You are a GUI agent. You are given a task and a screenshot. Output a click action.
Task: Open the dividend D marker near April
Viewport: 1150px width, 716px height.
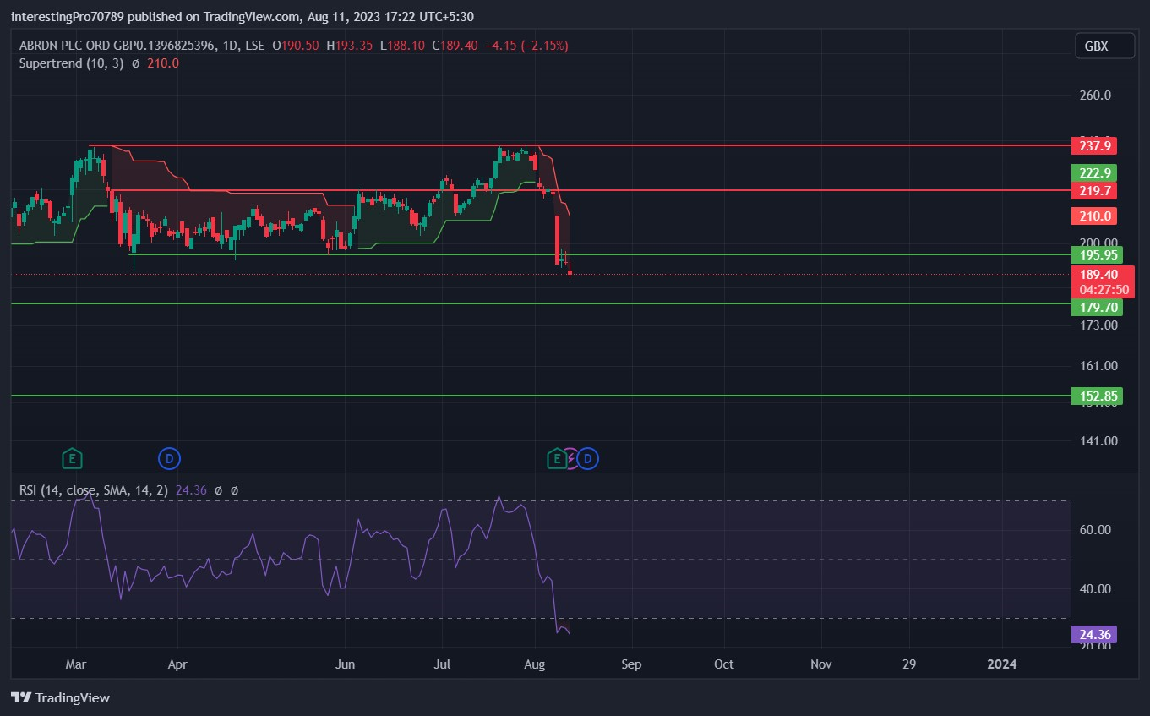coord(170,459)
